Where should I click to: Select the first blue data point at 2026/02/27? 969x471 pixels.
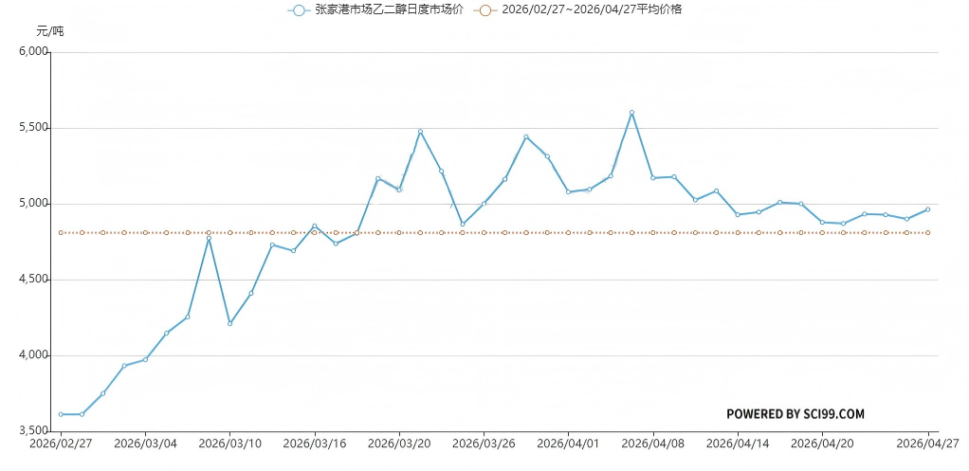click(61, 414)
